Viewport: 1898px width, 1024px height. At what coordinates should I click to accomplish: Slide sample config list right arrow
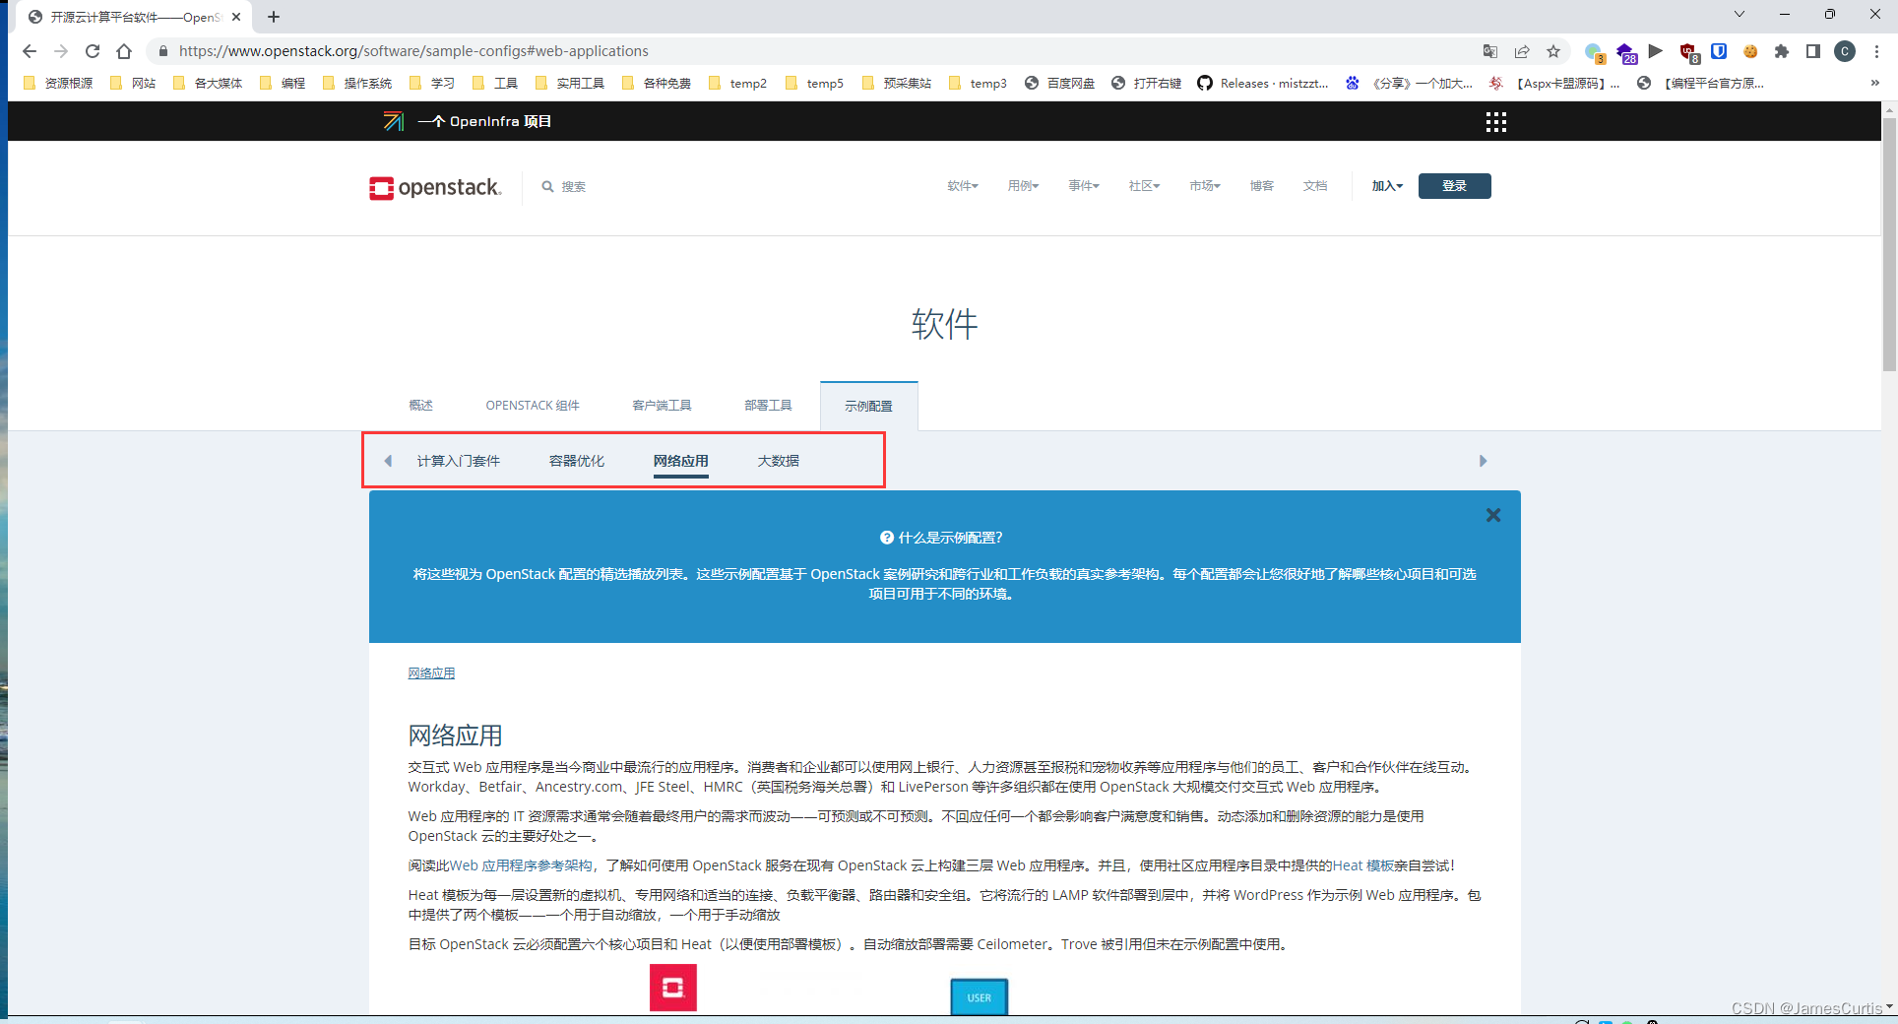point(1483,461)
